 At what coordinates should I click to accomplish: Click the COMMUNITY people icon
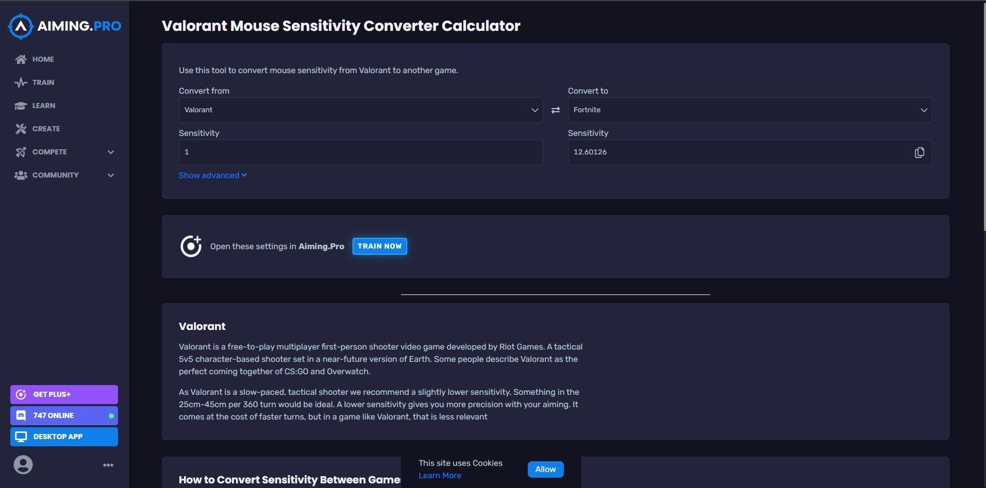tap(20, 175)
